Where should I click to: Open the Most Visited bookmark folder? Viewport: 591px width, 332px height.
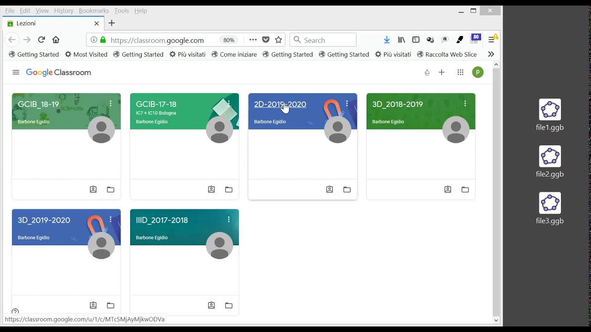coord(86,54)
